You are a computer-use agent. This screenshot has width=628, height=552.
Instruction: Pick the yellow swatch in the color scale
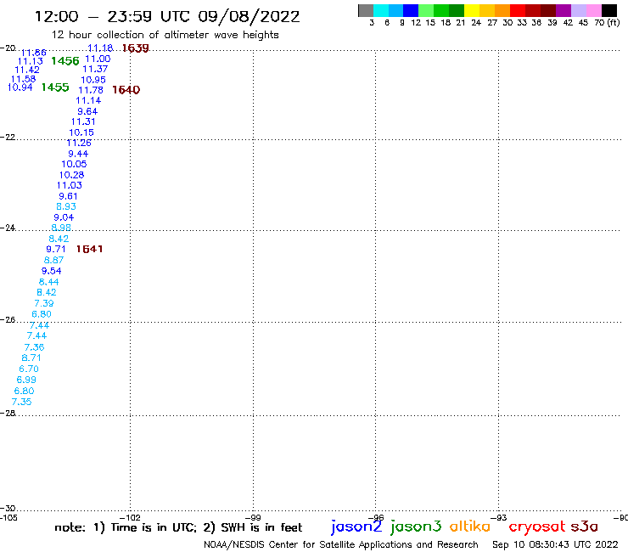tap(472, 10)
